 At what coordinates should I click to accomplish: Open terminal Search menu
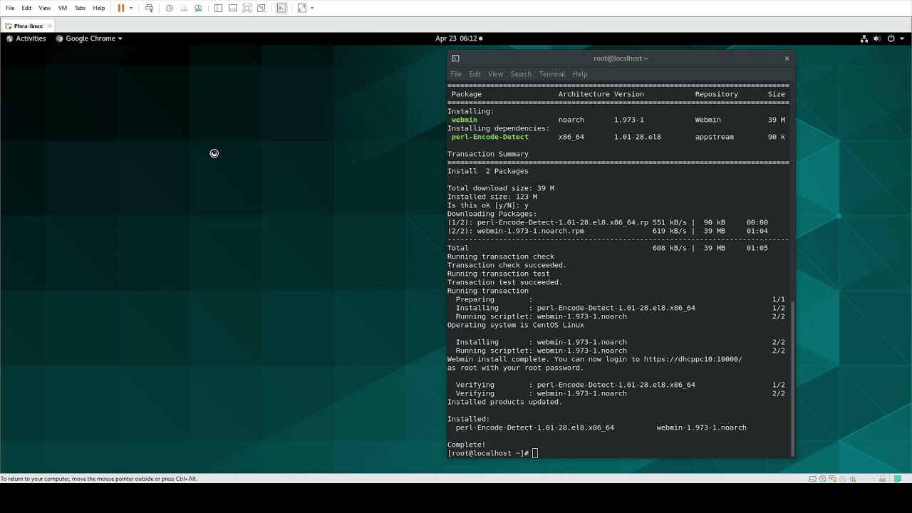(521, 74)
